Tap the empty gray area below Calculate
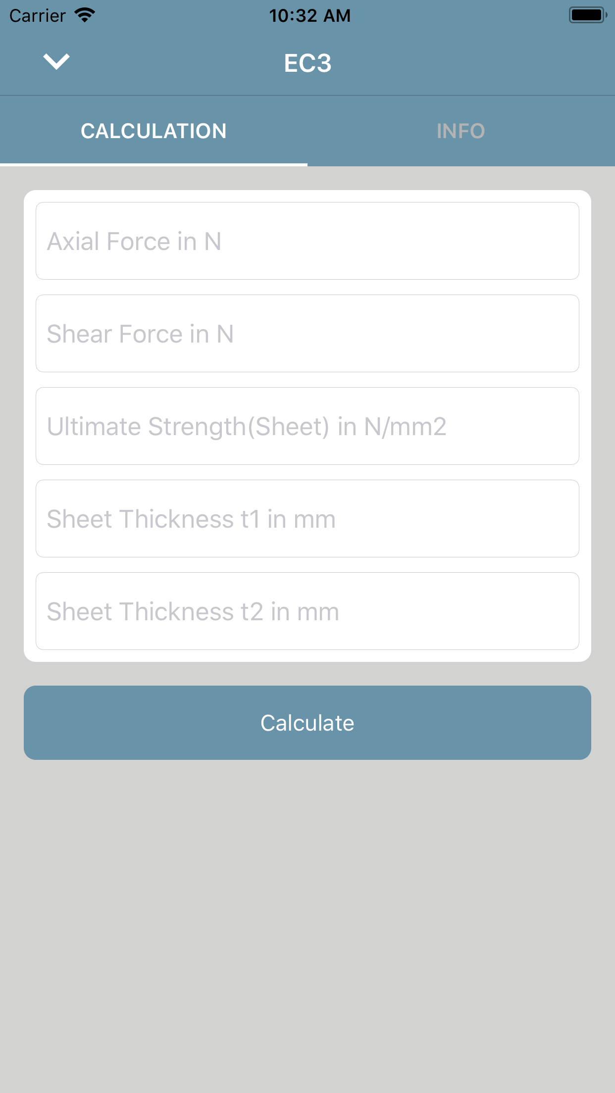Viewport: 615px width, 1093px height. pyautogui.click(x=307, y=916)
